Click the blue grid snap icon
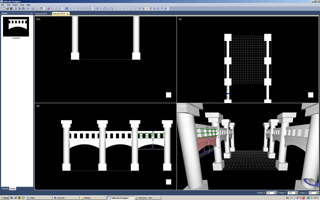 67,8
